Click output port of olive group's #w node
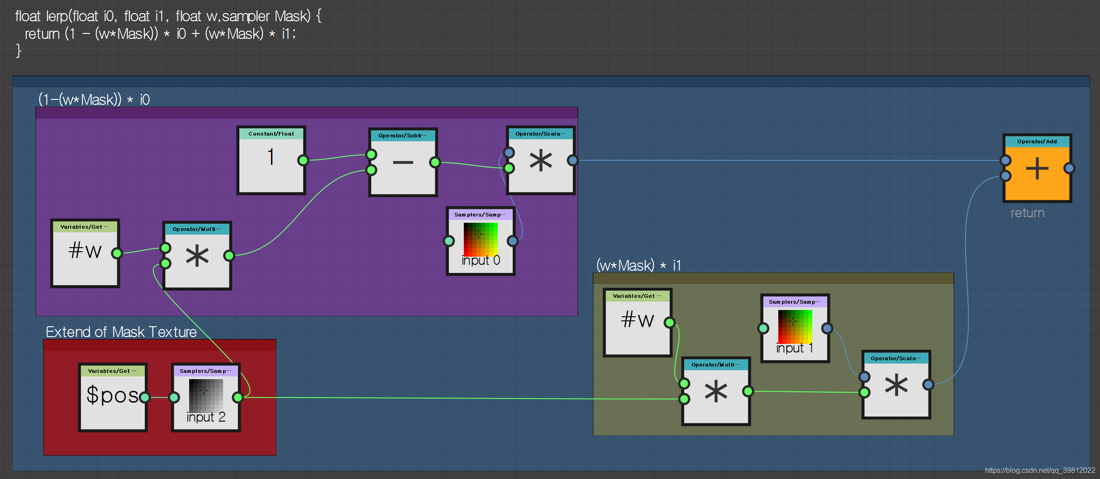Screen dimensions: 1100x479 point(670,323)
